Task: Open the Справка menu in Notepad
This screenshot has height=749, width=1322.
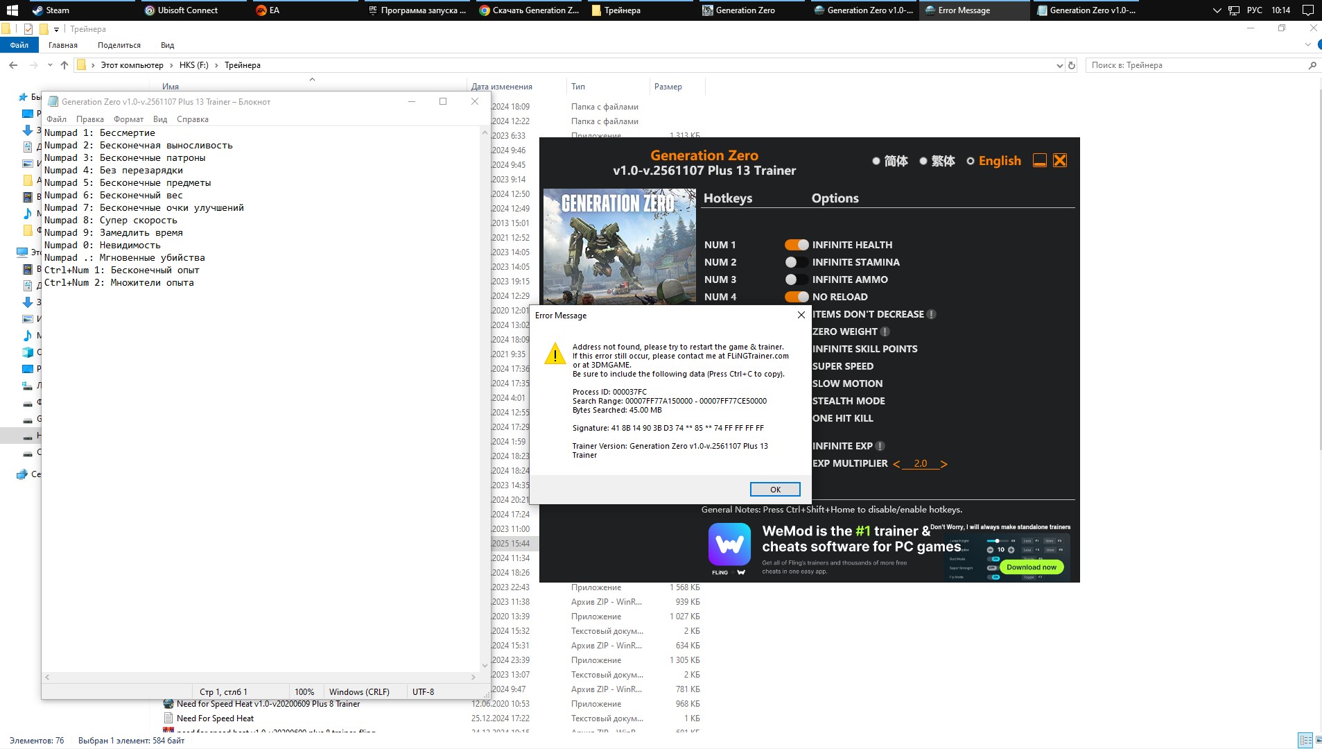Action: 192,119
